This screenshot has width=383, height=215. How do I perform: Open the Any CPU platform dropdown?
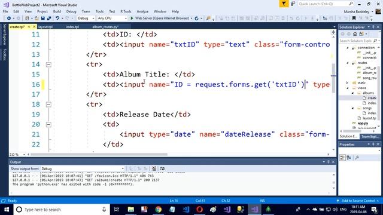112,19
